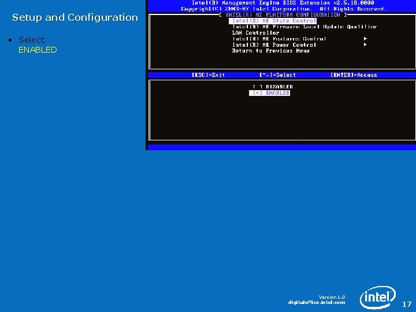Viewport: 416px width, 312px height.
Task: Click the Setup and Configuration slide title
Action: click(x=75, y=17)
